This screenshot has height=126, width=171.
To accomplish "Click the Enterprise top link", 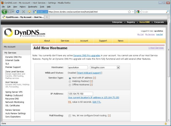I will click(117, 22).
